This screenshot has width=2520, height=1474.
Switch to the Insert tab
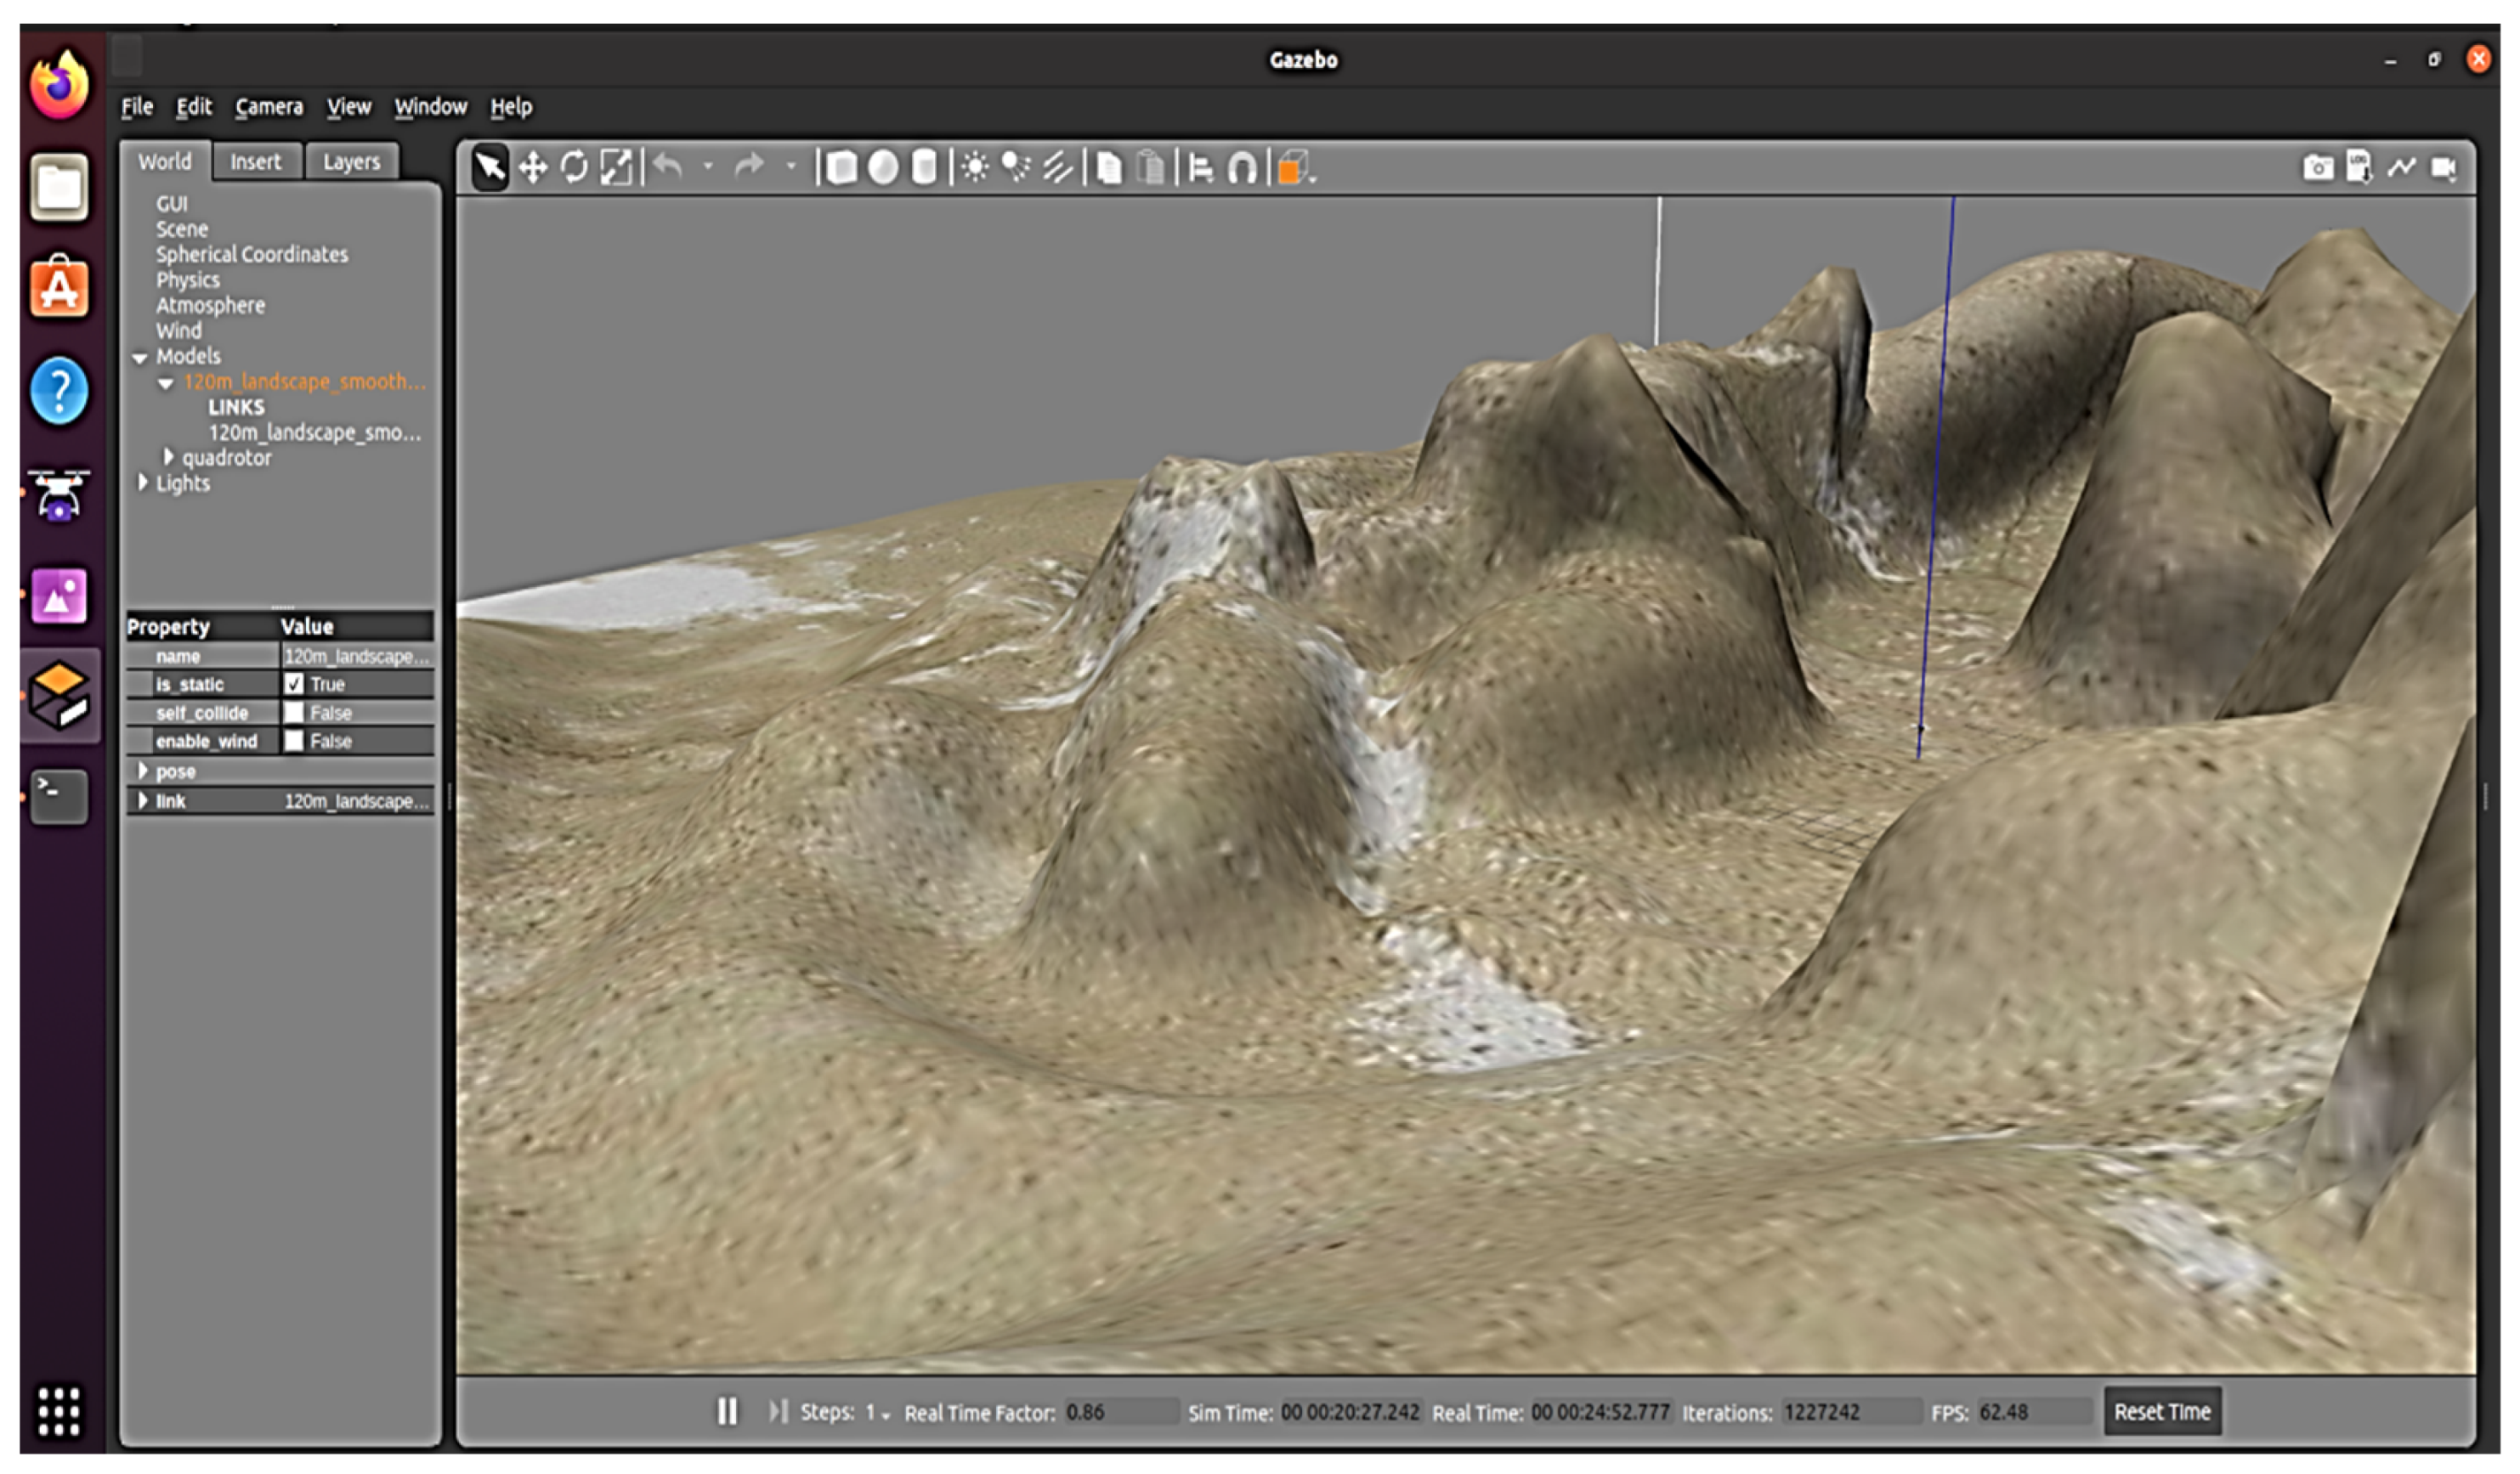[x=255, y=162]
